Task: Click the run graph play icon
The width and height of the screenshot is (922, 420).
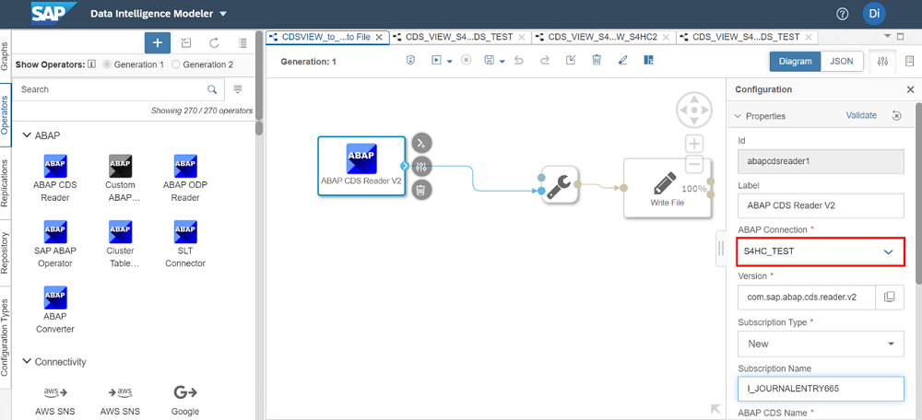Action: (x=436, y=60)
